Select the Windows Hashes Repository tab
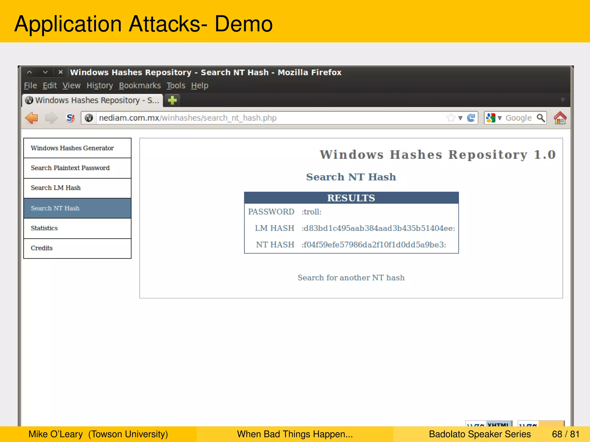 [x=93, y=100]
